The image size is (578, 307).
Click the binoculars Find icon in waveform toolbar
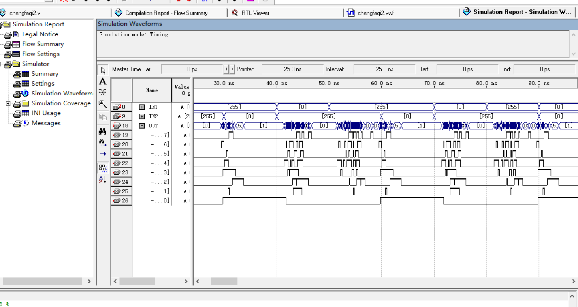click(103, 131)
